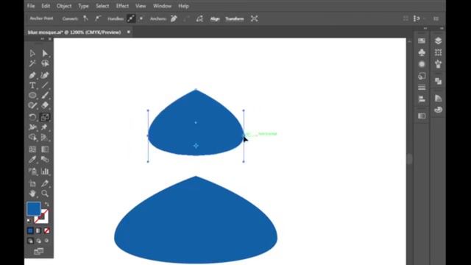Open the Effect menu

pos(122,6)
